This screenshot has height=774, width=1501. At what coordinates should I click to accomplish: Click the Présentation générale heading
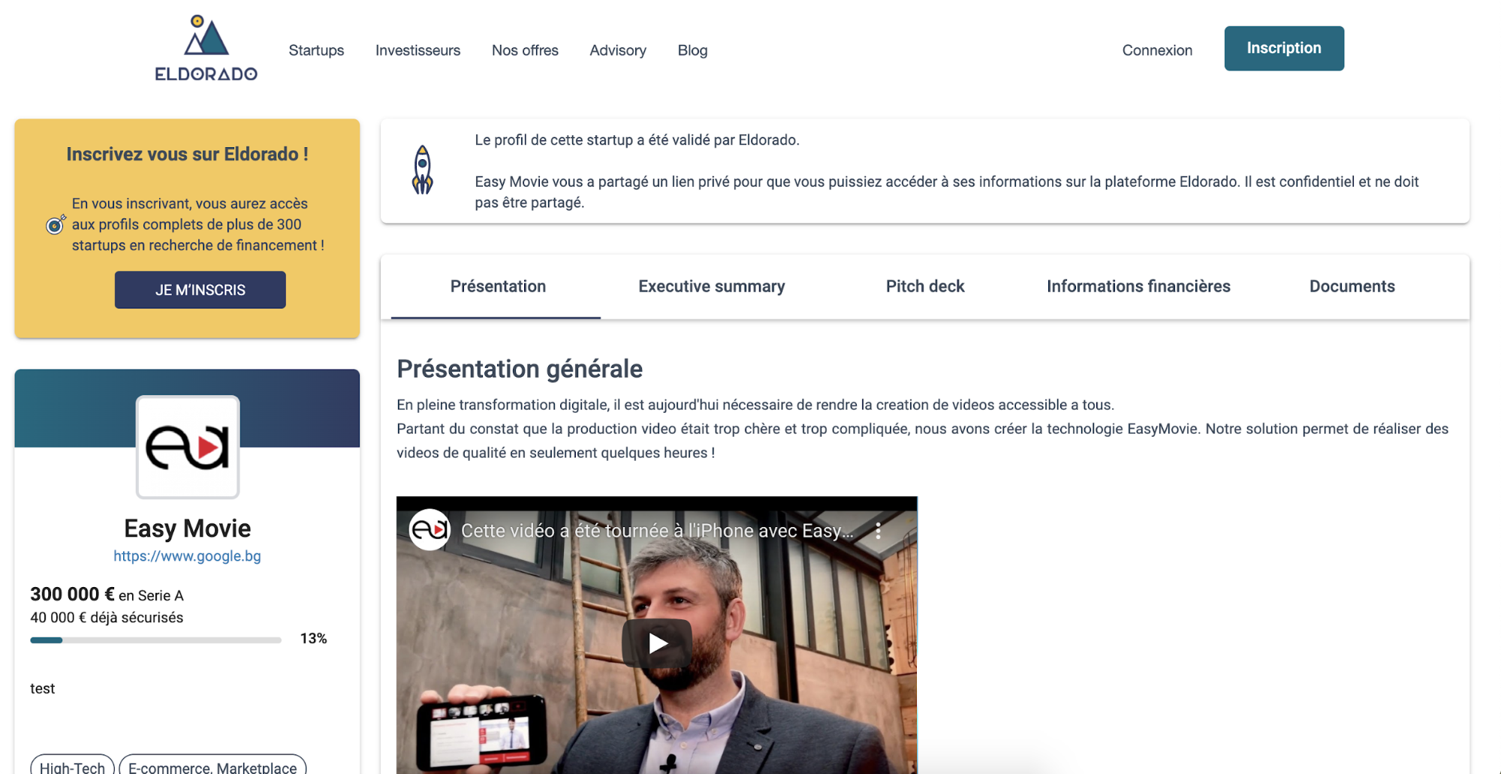pyautogui.click(x=520, y=369)
